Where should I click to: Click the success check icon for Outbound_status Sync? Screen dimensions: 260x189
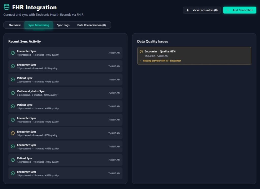pyautogui.click(x=13, y=93)
